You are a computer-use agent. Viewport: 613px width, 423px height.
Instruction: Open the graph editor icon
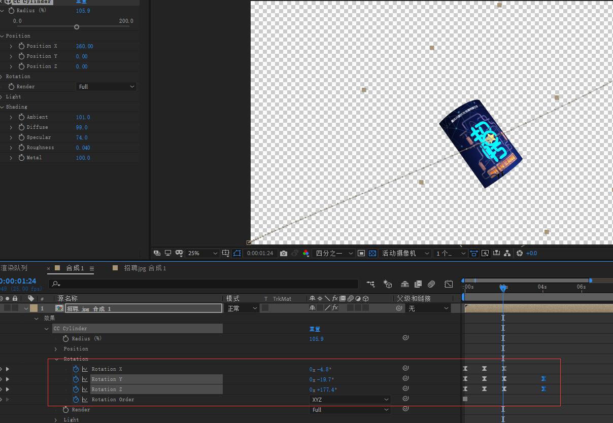449,284
